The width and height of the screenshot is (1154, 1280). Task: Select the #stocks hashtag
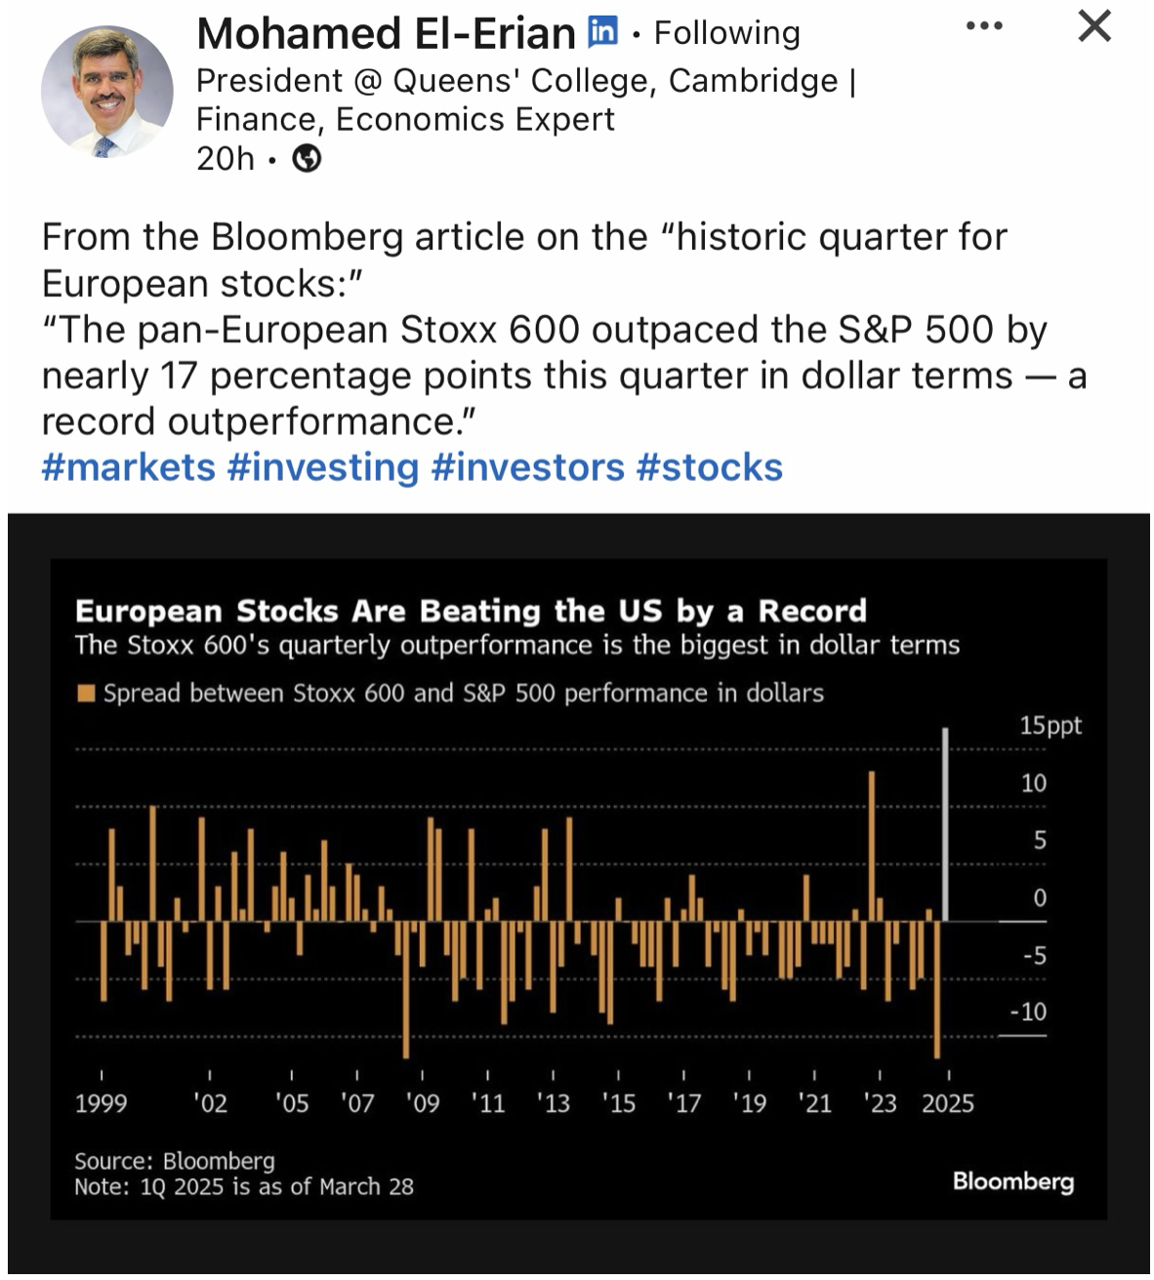(x=710, y=467)
